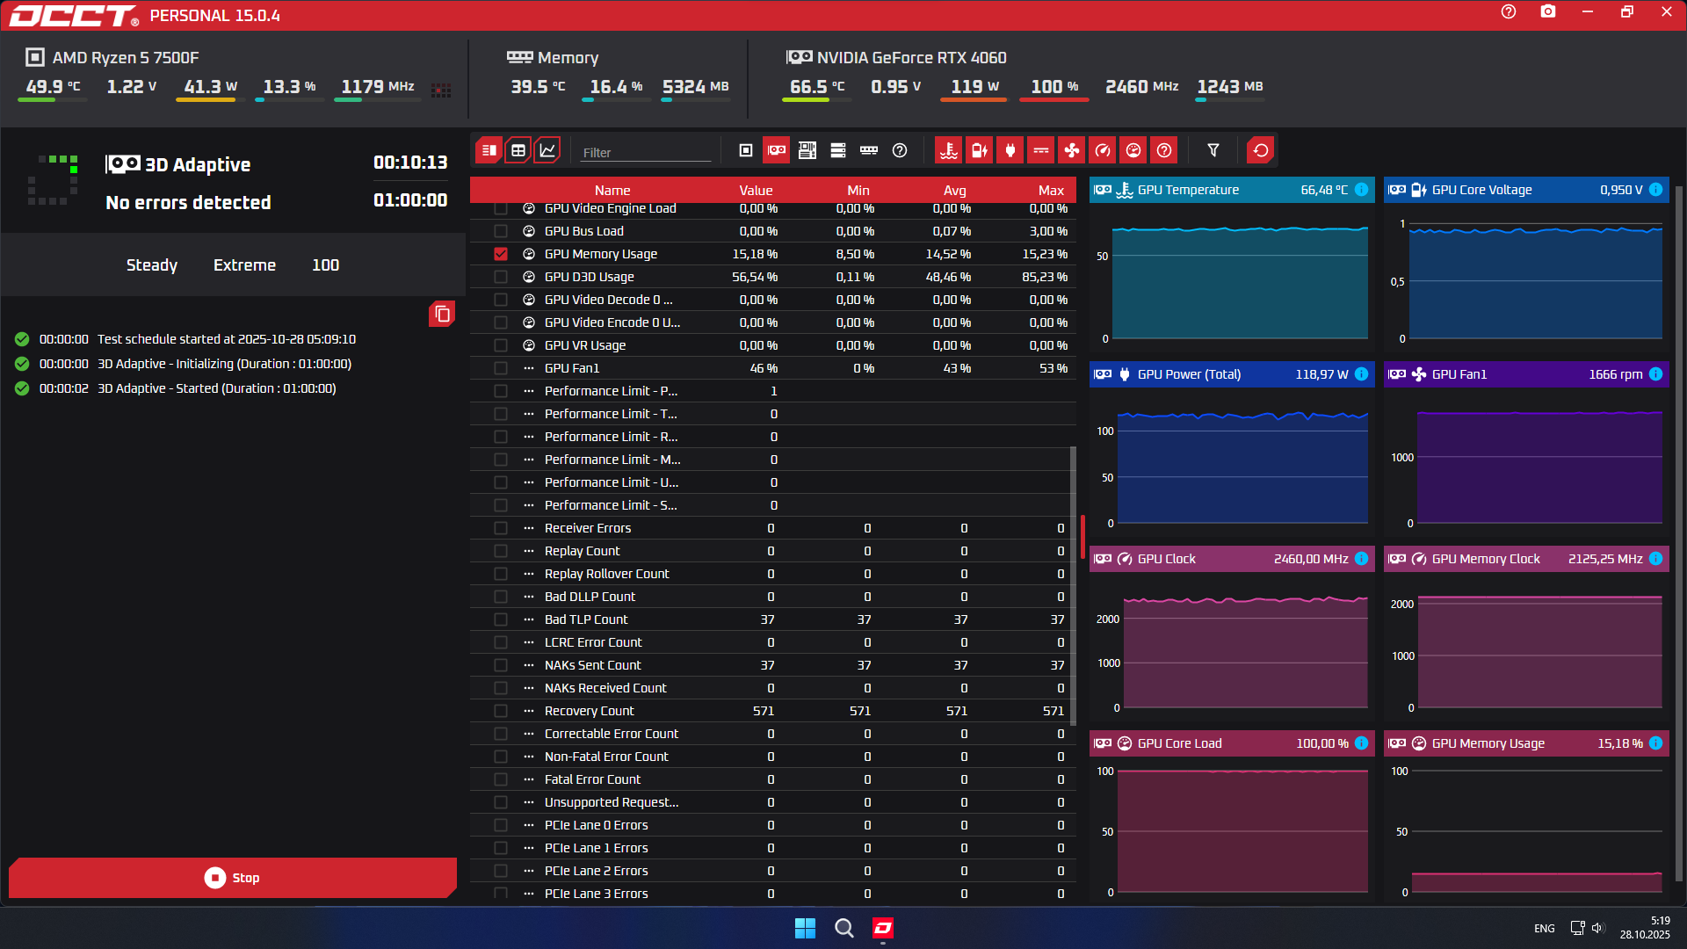Switch to table view layout icon
The image size is (1687, 949).
(518, 150)
